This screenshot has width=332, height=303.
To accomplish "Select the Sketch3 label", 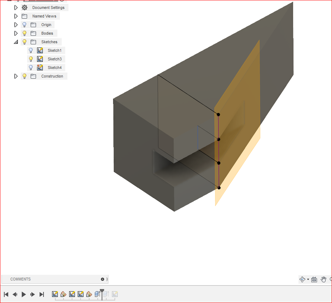I will coord(55,59).
